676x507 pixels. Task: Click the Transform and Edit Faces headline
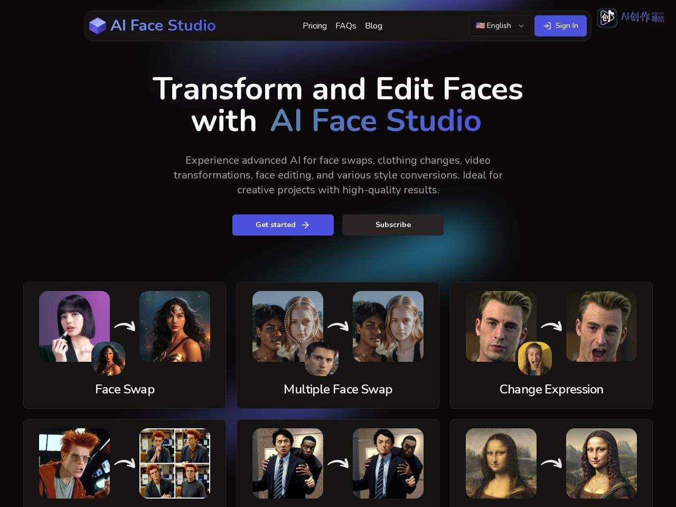[x=338, y=105]
